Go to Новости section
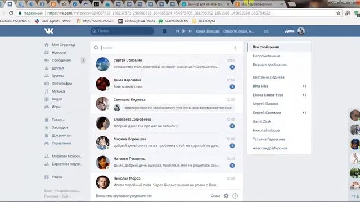Image resolution: width=360 pixels, height=202 pixels. 58,52
